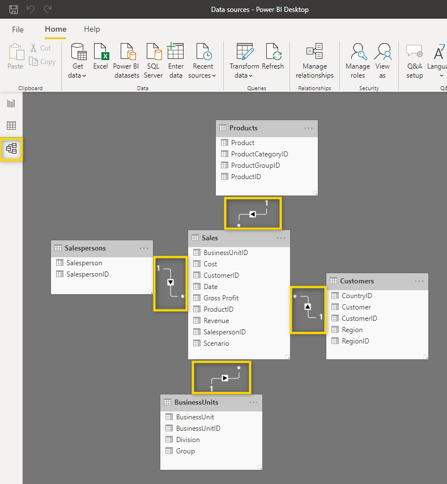Open the Get data dropdown
The width and height of the screenshot is (447, 484).
click(x=78, y=61)
